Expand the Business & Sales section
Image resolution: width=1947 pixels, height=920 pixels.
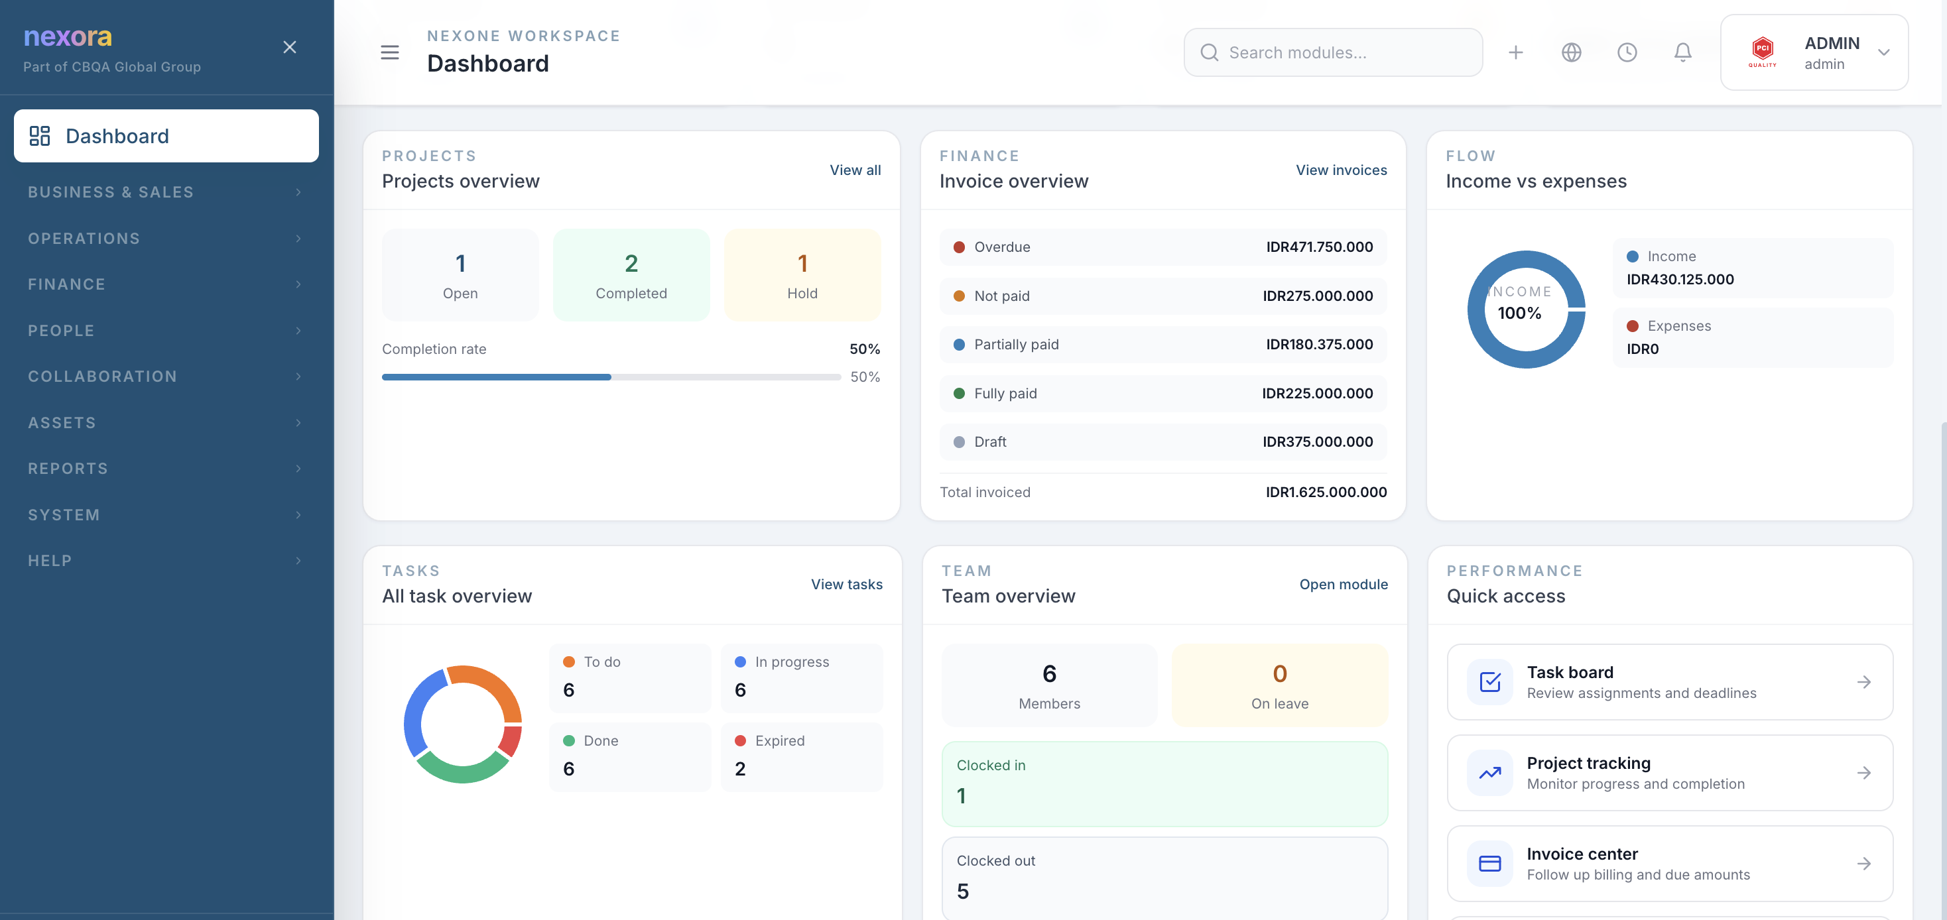pyautogui.click(x=166, y=192)
